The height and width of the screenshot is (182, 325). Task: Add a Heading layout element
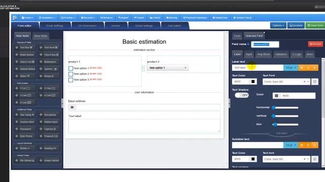pyautogui.click(x=49, y=148)
